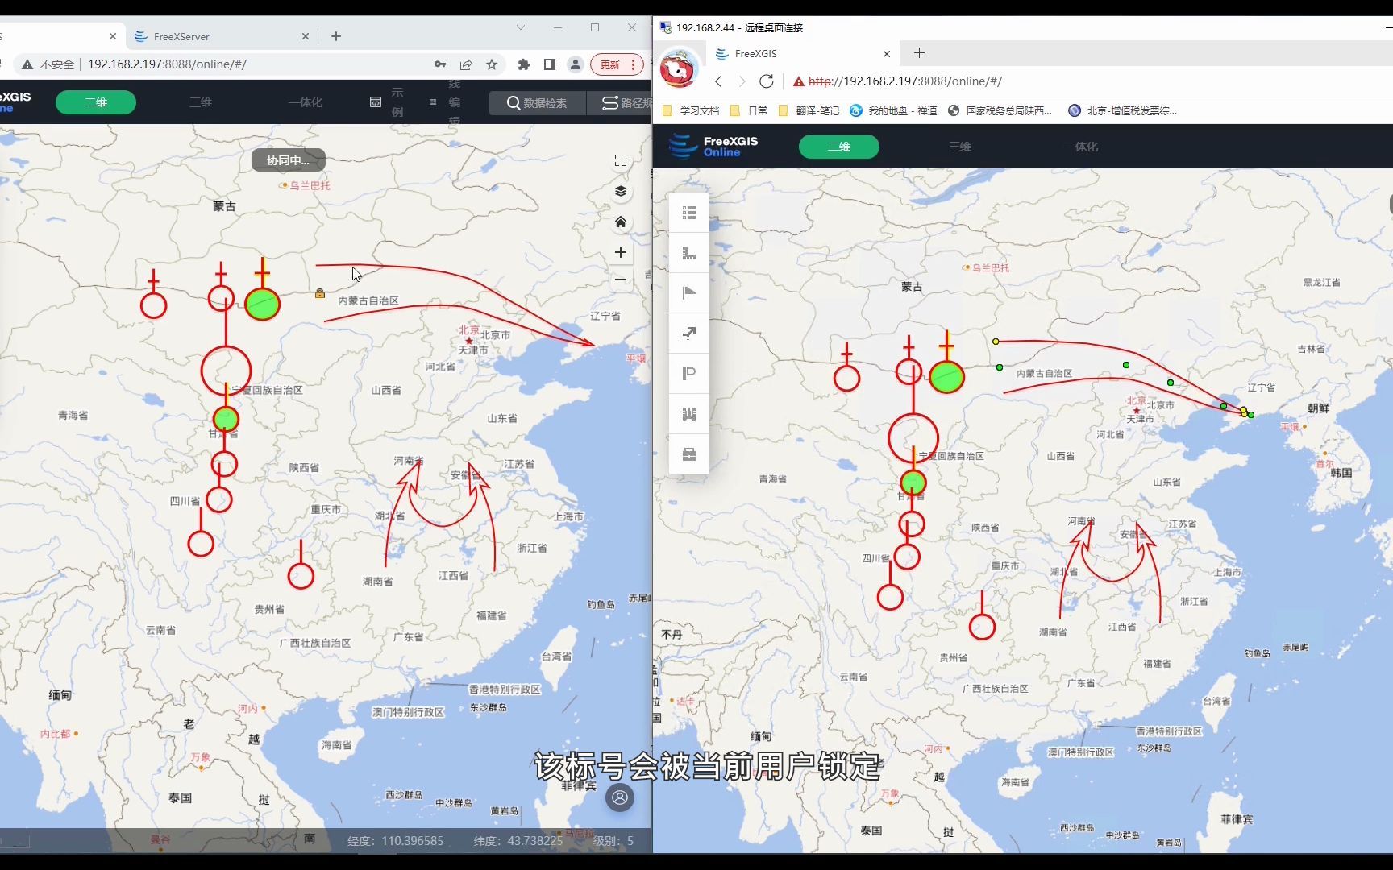1393x870 pixels.
Task: Select the P-shaped marker tool
Action: pyautogui.click(x=688, y=374)
